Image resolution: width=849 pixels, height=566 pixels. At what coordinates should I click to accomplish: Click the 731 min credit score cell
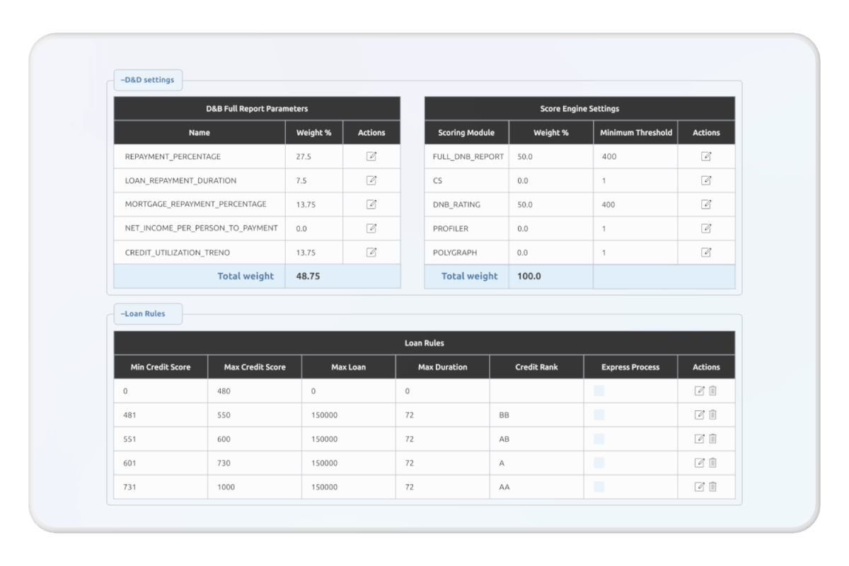click(161, 487)
